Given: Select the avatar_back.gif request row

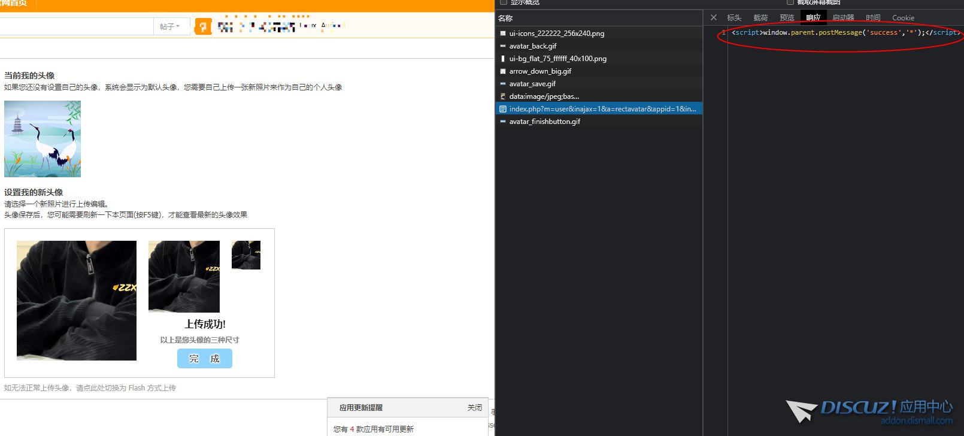Looking at the screenshot, I should (599, 46).
